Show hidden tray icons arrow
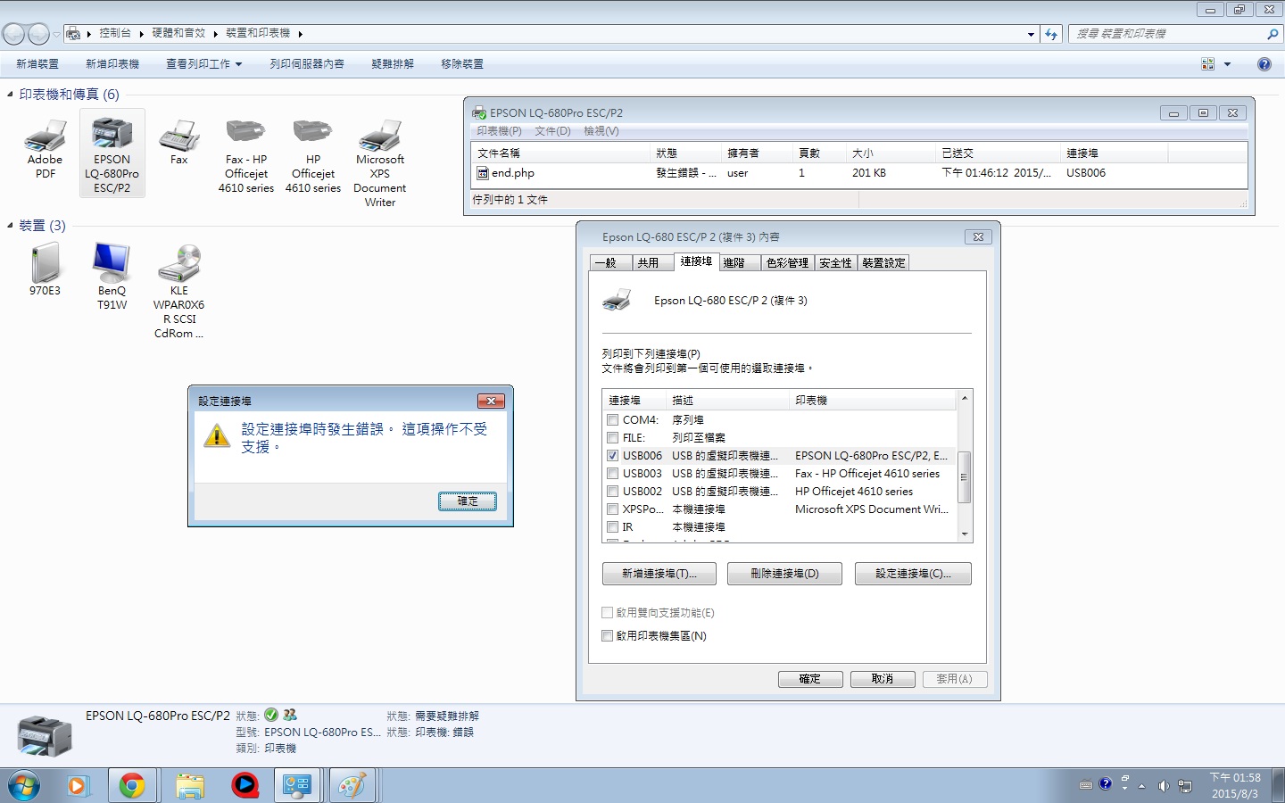This screenshot has height=803, width=1285. tap(1141, 786)
